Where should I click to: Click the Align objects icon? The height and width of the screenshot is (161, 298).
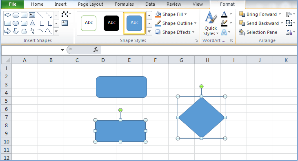click(x=289, y=14)
